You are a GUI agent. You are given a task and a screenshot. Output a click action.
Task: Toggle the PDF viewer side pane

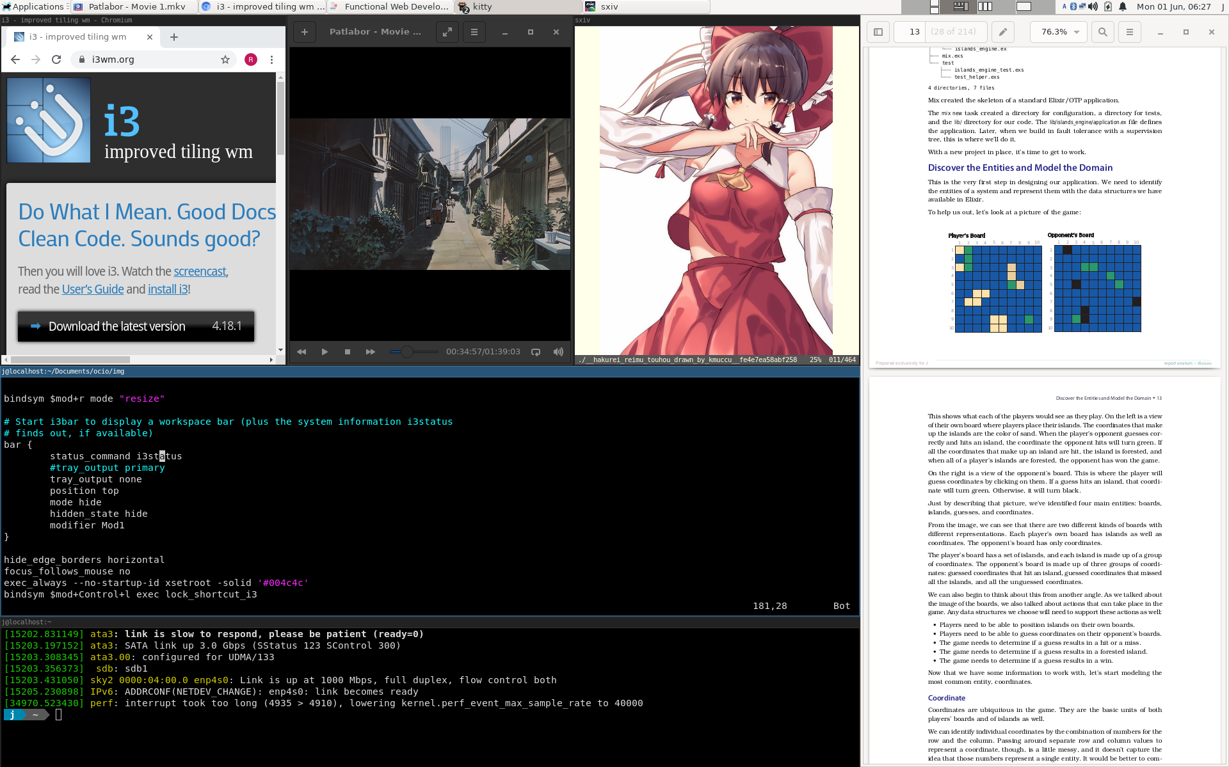[878, 32]
